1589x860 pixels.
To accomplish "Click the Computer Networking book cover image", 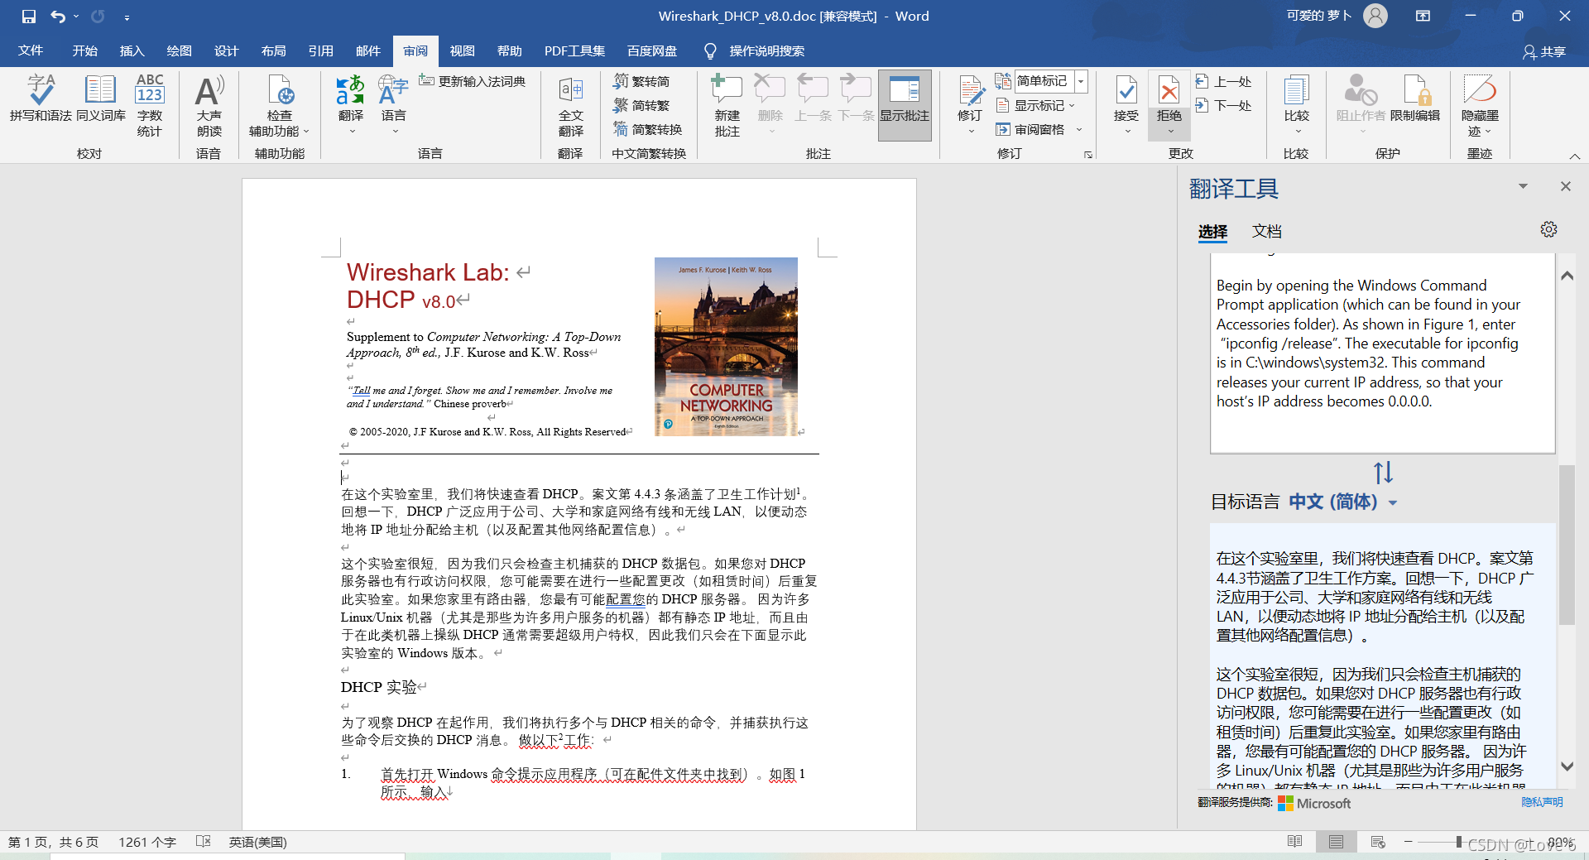I will coord(726,346).
